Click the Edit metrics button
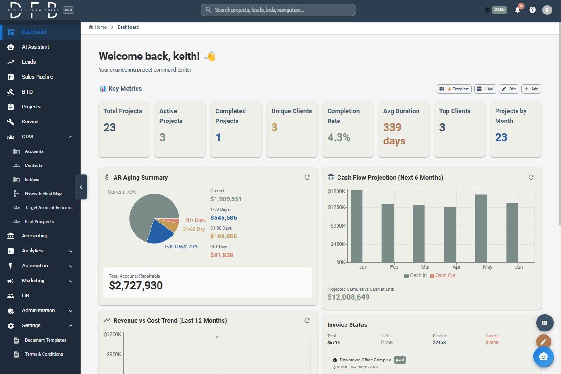The width and height of the screenshot is (561, 374). tap(509, 89)
